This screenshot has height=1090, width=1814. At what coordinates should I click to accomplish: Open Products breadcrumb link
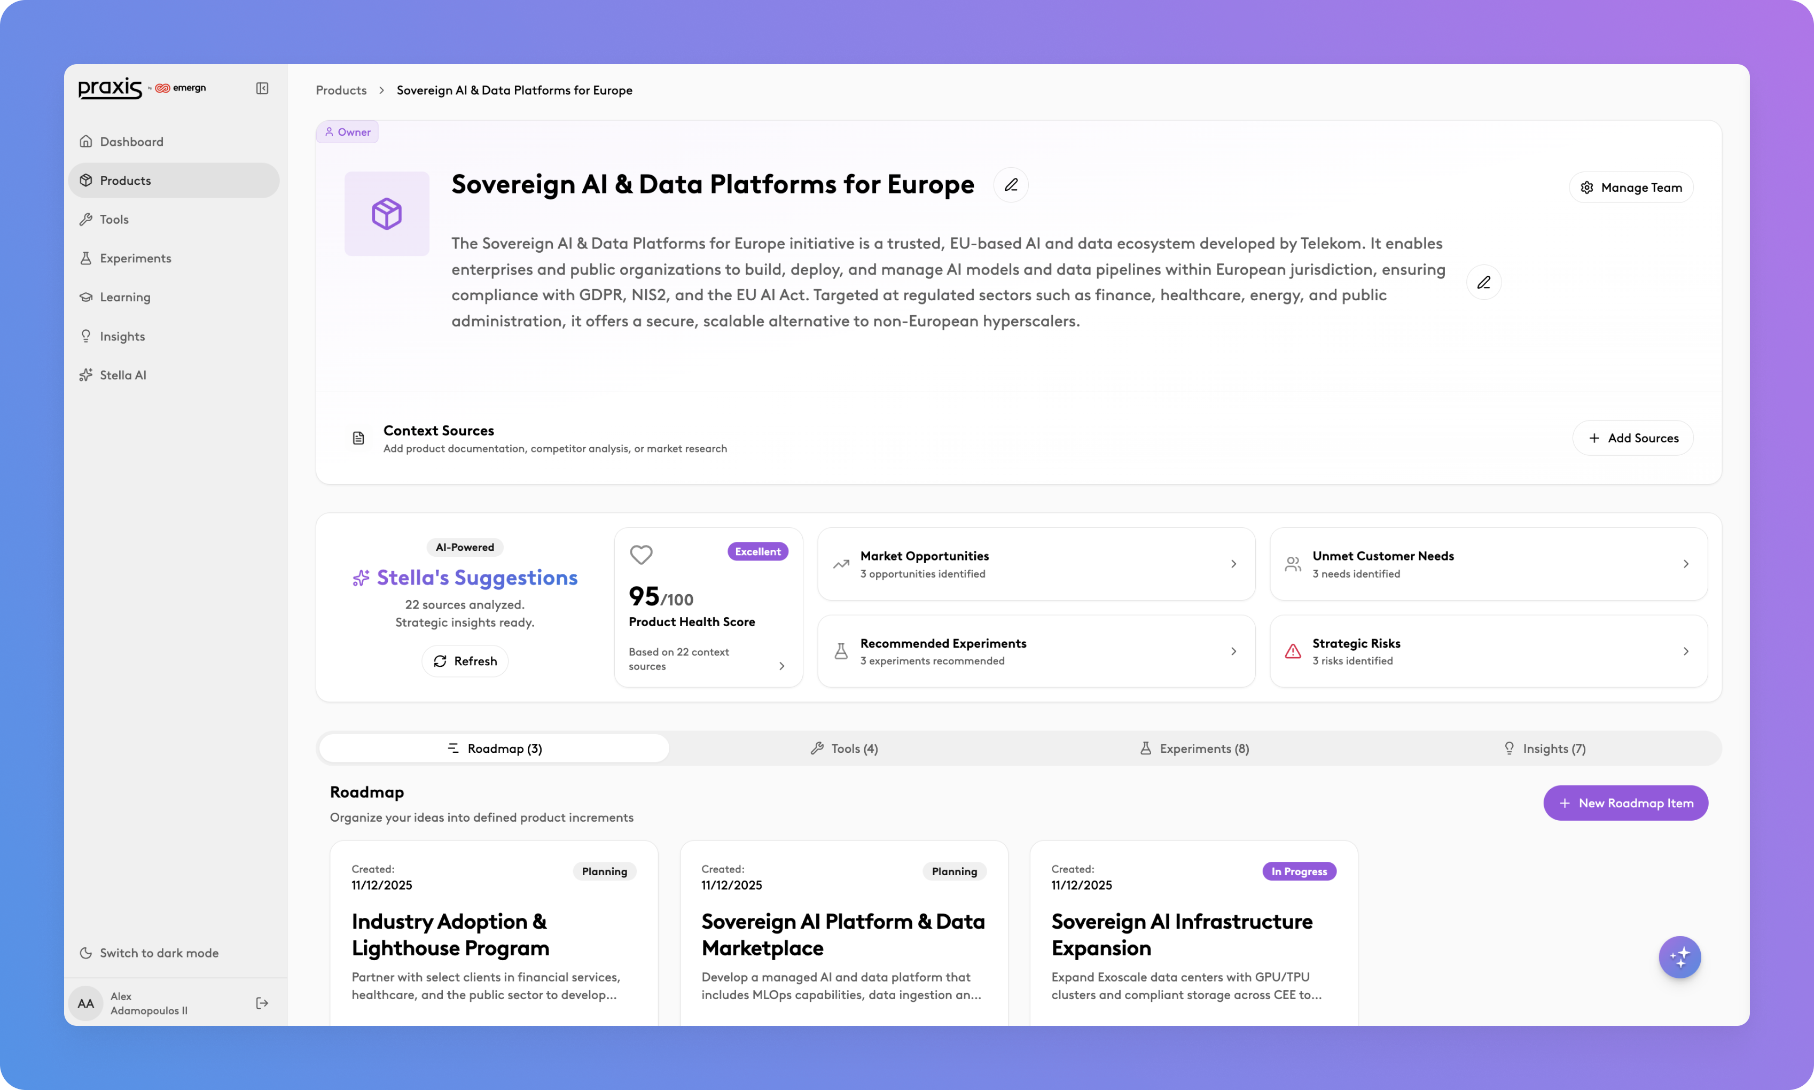[341, 90]
